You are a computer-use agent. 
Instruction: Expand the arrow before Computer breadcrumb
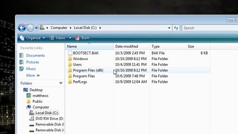tap(47, 28)
